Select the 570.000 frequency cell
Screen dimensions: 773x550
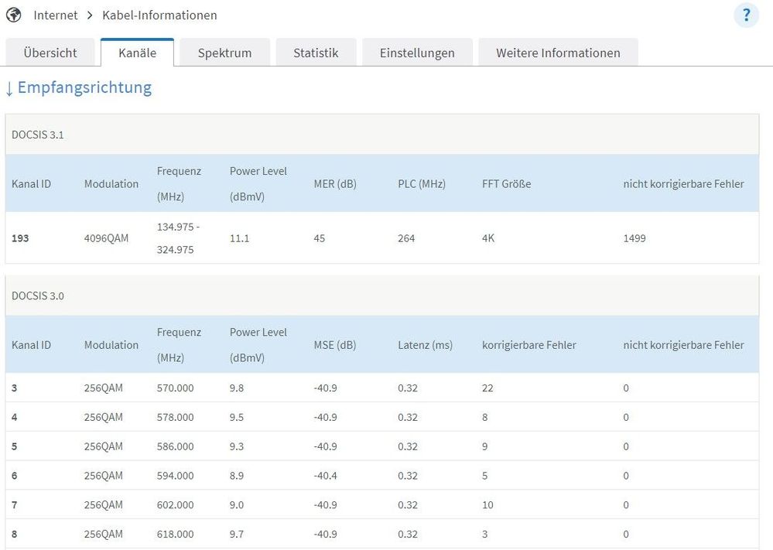tap(175, 388)
